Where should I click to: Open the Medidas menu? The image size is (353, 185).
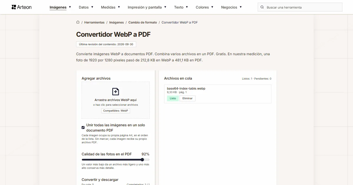[x=108, y=7]
